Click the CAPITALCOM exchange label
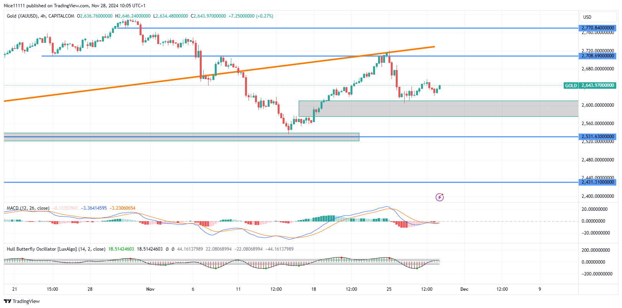This screenshot has width=622, height=308. (x=61, y=16)
